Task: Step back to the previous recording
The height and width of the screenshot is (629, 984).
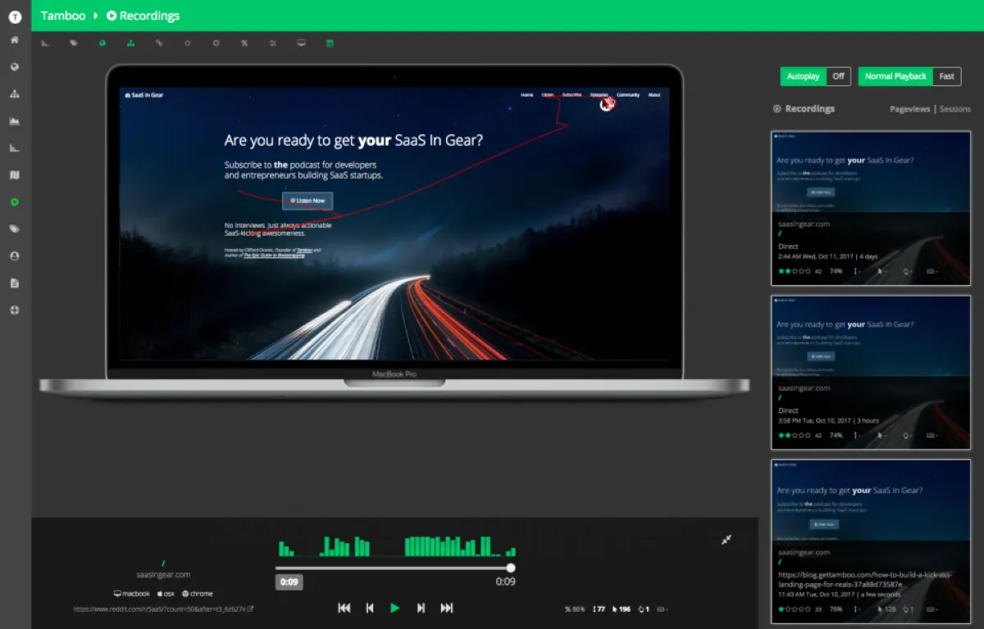Action: [370, 608]
